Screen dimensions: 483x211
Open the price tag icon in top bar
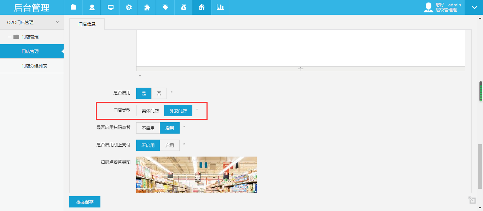[x=165, y=7]
